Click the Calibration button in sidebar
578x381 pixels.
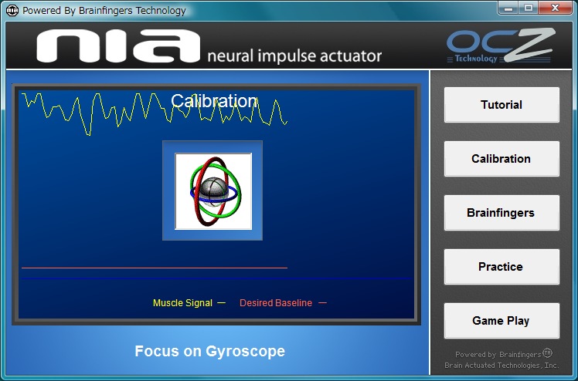501,159
